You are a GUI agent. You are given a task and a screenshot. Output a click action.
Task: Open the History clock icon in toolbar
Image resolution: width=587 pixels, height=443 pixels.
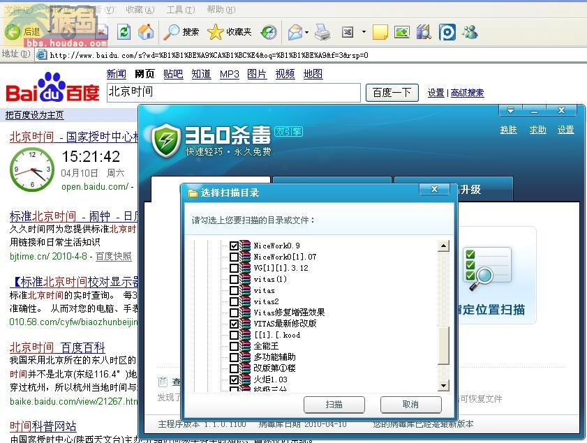pyautogui.click(x=269, y=32)
